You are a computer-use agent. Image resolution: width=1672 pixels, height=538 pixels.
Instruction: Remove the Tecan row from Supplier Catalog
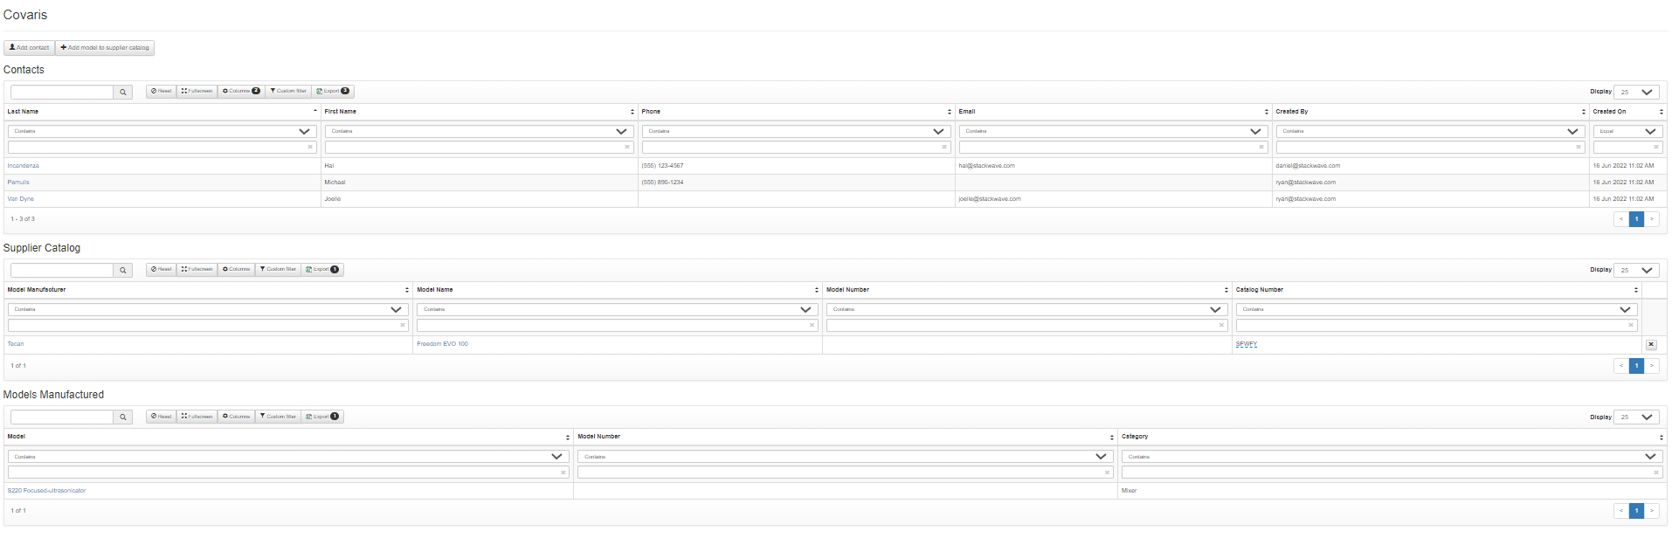tap(1651, 345)
